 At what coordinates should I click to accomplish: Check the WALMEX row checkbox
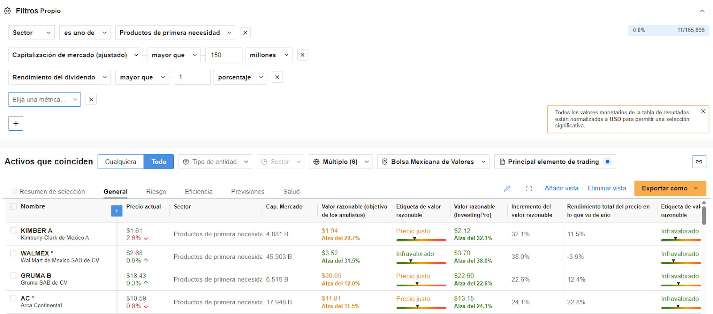click(13, 253)
